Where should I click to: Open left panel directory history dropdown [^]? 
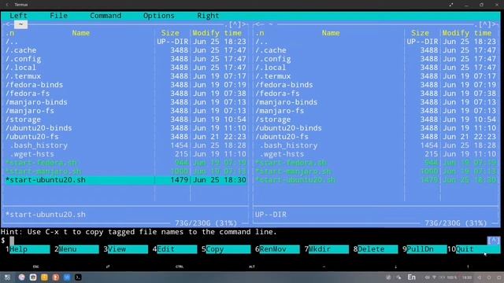[235, 24]
